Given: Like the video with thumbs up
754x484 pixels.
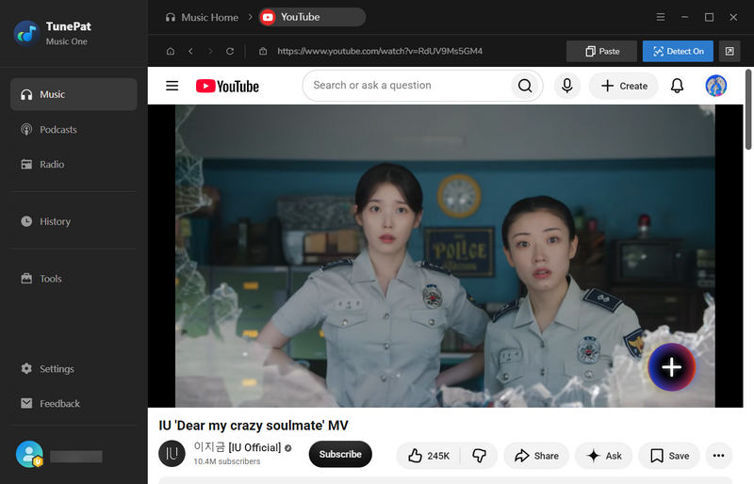Looking at the screenshot, I should [x=429, y=456].
